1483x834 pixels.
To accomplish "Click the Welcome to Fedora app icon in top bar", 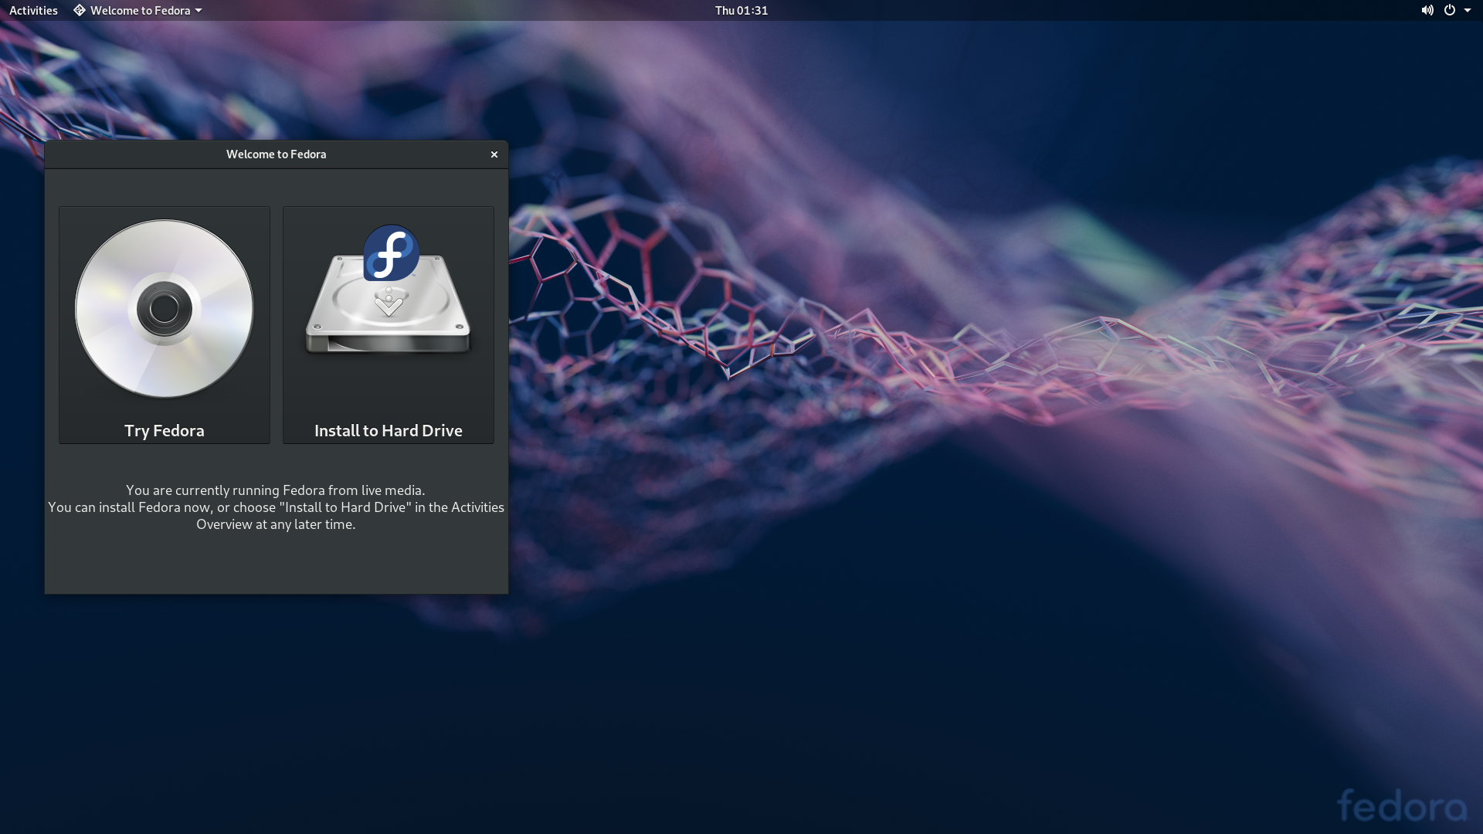I will click(x=79, y=10).
